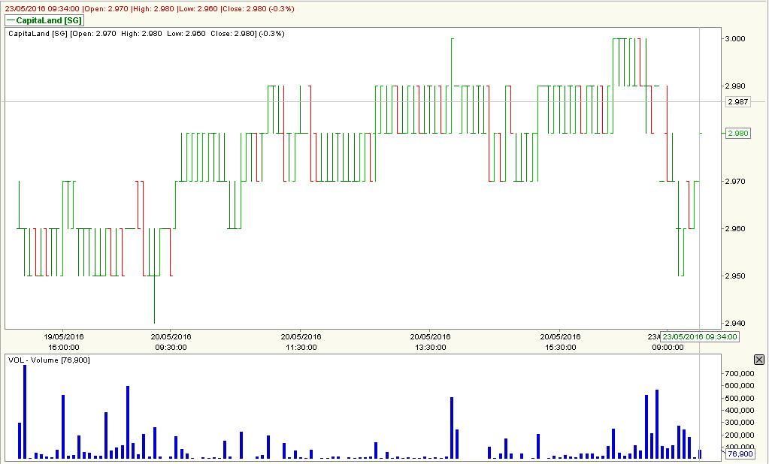Click the 700,000 volume axis label
The image size is (769, 464).
pyautogui.click(x=739, y=373)
